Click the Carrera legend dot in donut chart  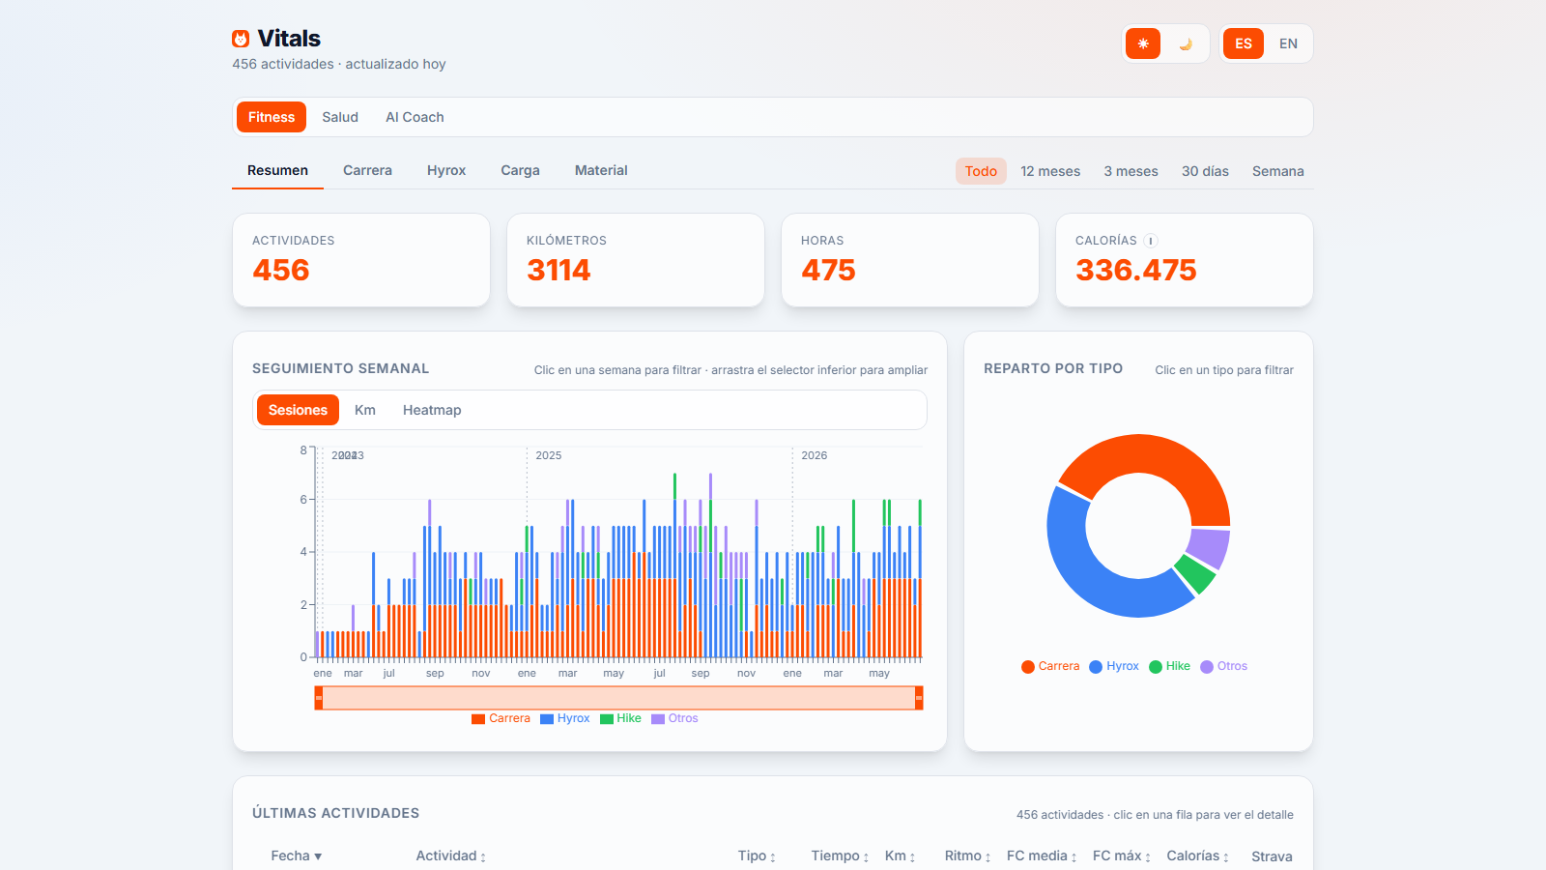(1028, 667)
